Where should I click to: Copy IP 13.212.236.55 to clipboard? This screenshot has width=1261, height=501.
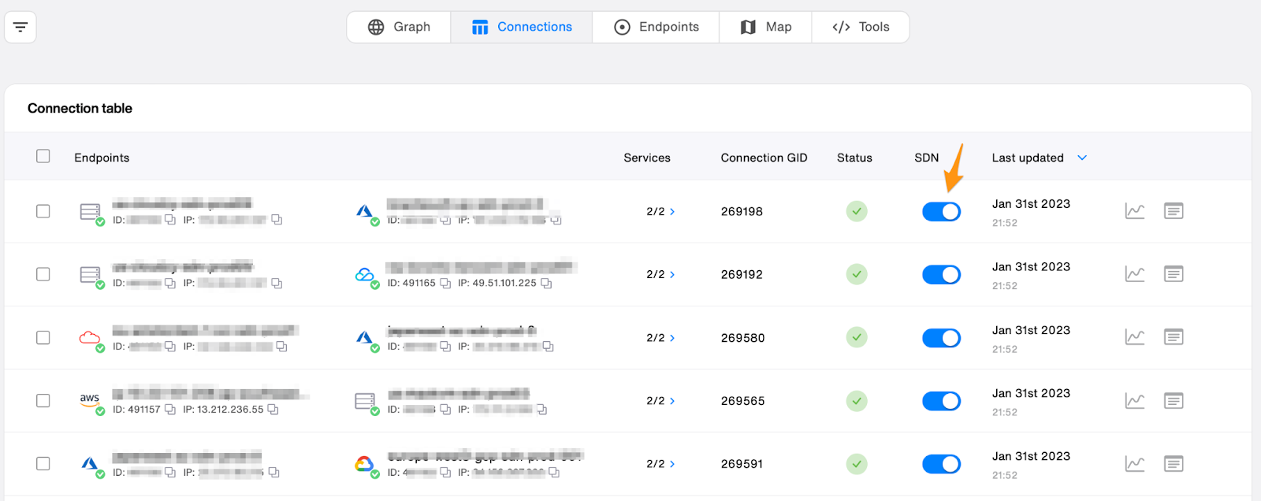coord(273,410)
